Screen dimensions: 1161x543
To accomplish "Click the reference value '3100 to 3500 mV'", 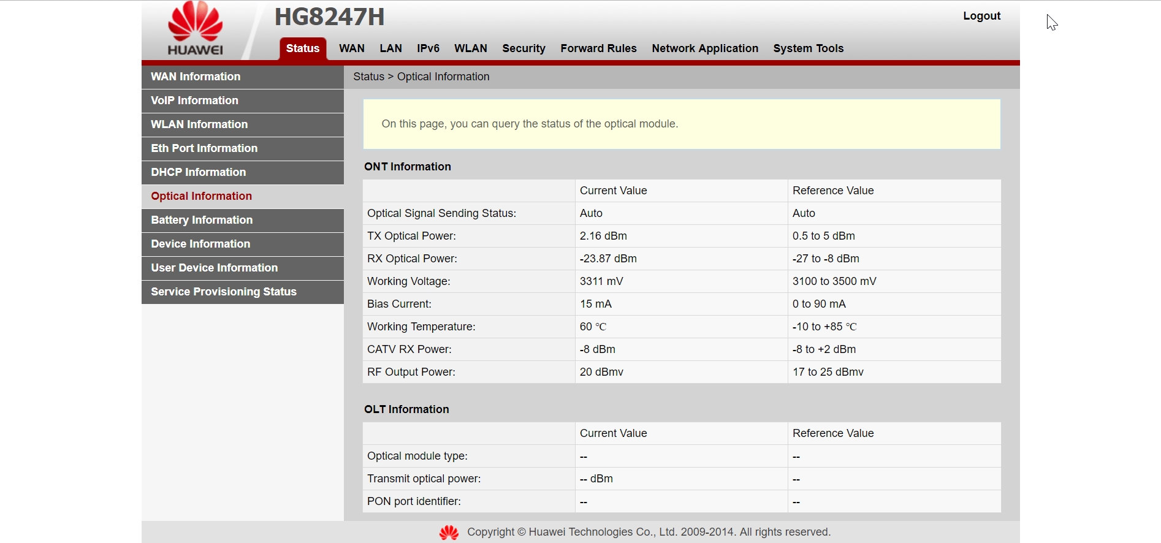I will tap(834, 281).
